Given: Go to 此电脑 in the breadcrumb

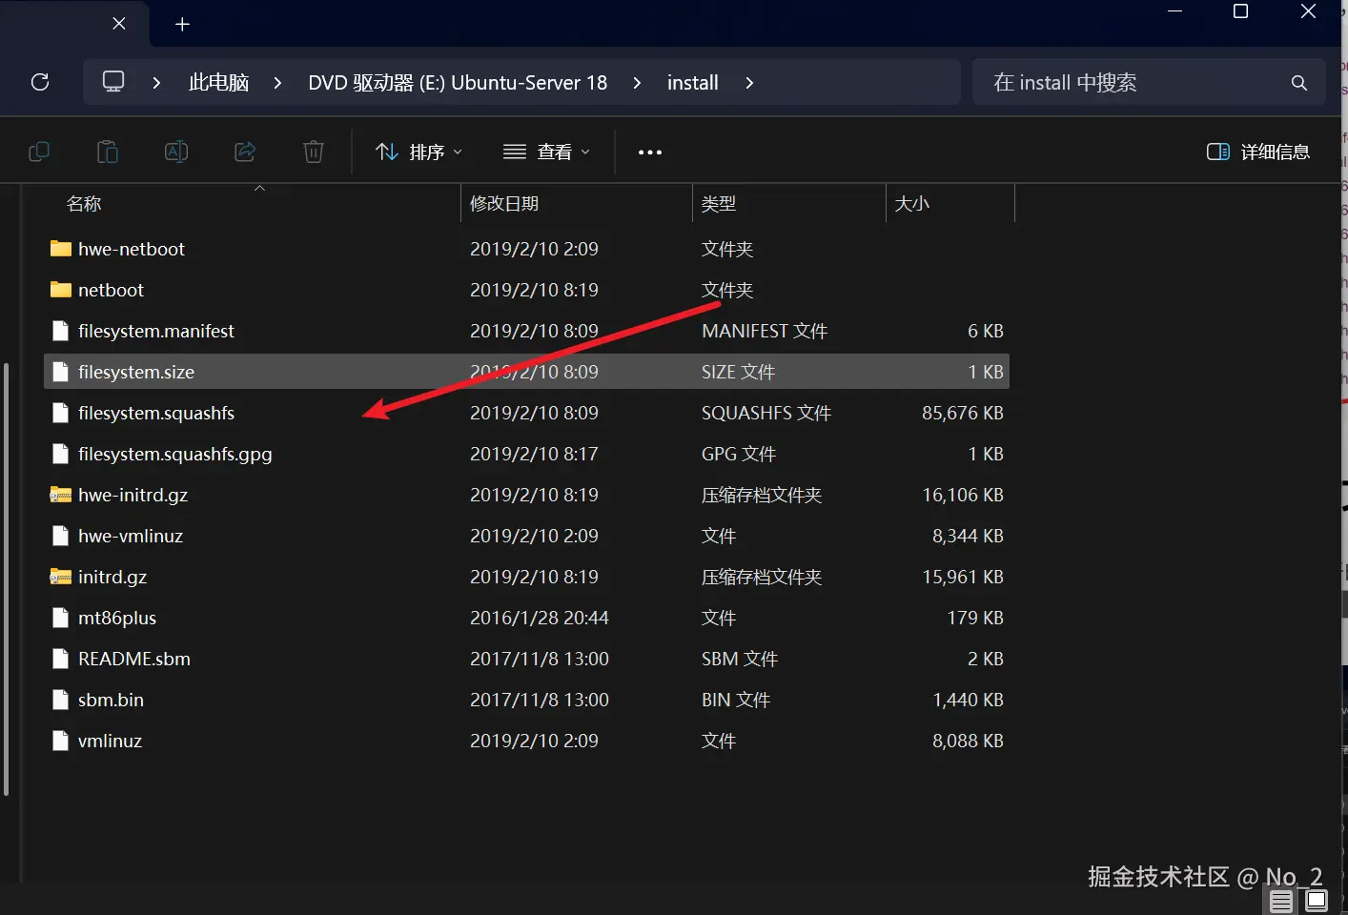Looking at the screenshot, I should (x=218, y=83).
